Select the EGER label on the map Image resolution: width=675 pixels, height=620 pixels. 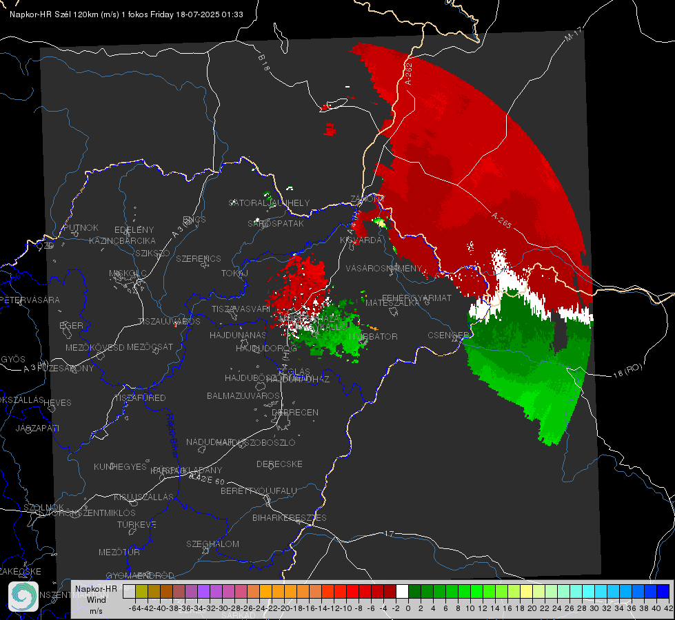(x=72, y=326)
